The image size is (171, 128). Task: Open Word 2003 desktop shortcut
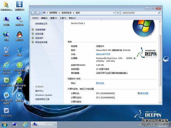click(6, 112)
